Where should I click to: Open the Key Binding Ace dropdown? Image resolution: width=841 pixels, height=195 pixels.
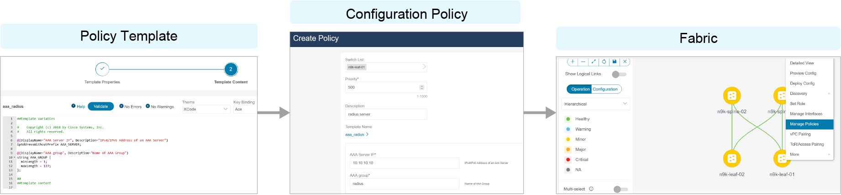[245, 109]
